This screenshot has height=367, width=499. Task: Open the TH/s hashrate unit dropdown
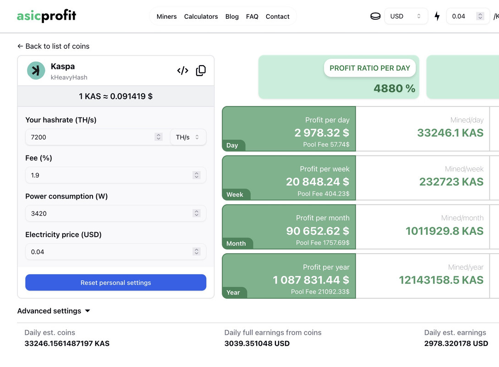pos(188,137)
